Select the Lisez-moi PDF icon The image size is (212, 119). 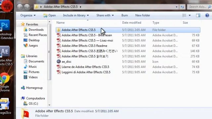[x=59, y=40]
